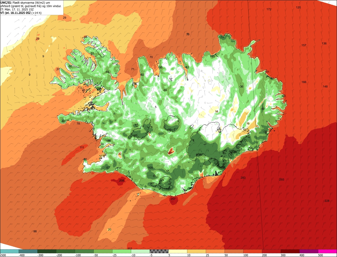The width and height of the screenshot is (337, 257).
Task: Click the valid time 'VT: þri. 18.11.2025 05Z'
Action: click(16, 13)
